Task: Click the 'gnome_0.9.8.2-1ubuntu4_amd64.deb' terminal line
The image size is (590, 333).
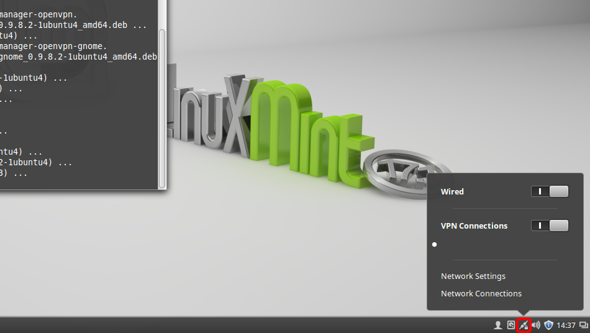Action: click(78, 57)
